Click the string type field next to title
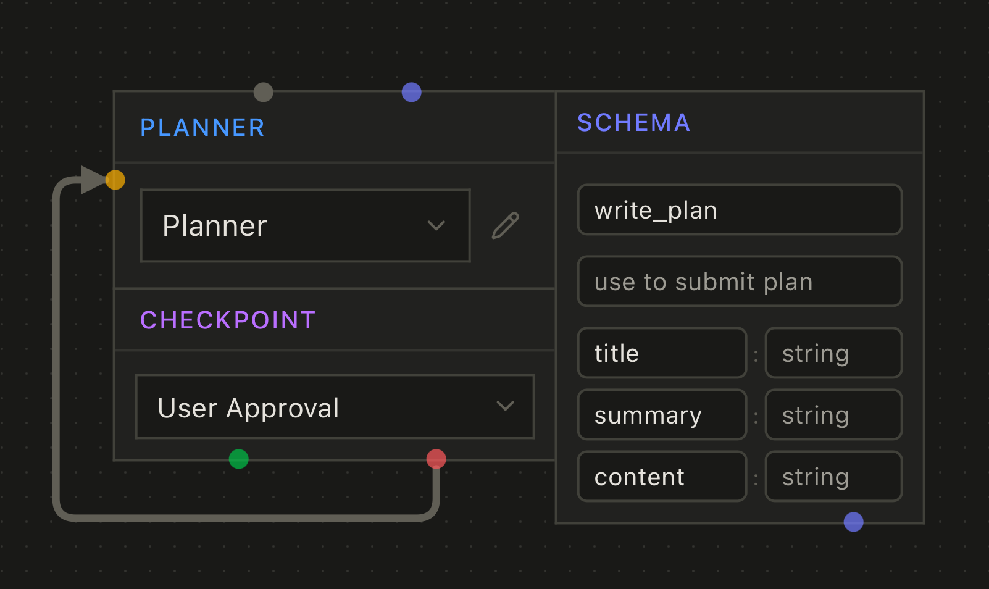Screen dimensions: 989x589 833,354
